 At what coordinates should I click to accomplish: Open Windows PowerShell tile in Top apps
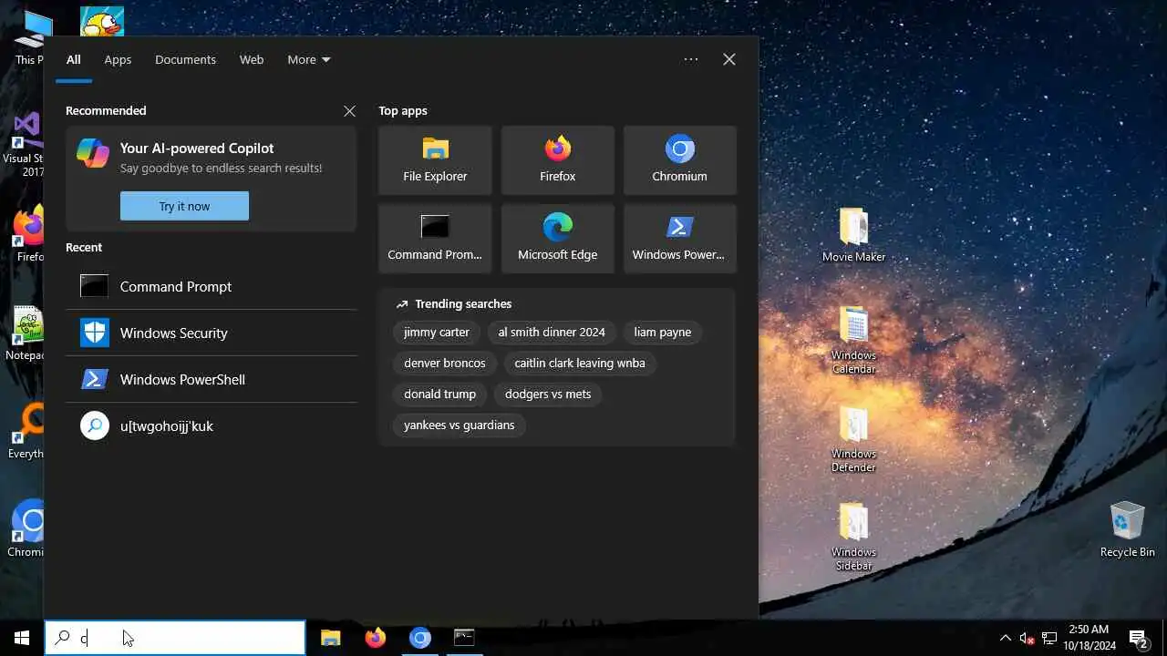(679, 239)
